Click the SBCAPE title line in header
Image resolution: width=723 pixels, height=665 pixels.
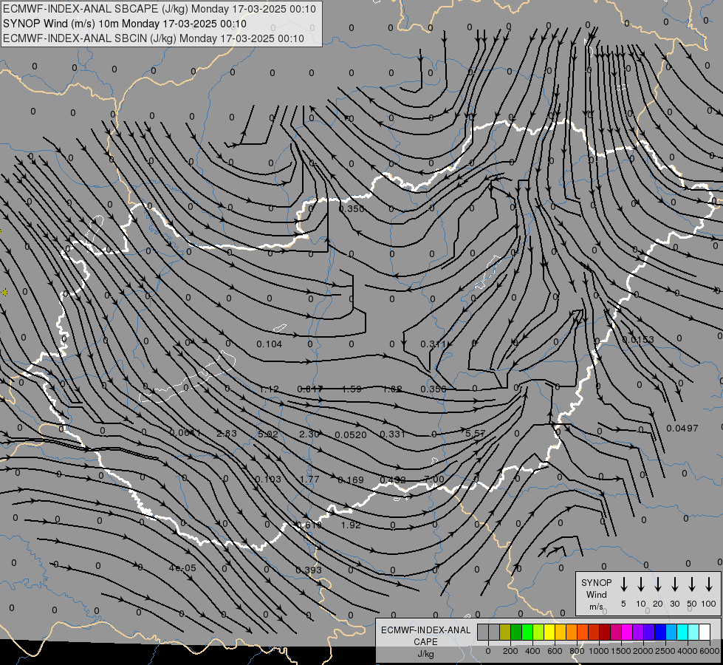[x=159, y=9]
